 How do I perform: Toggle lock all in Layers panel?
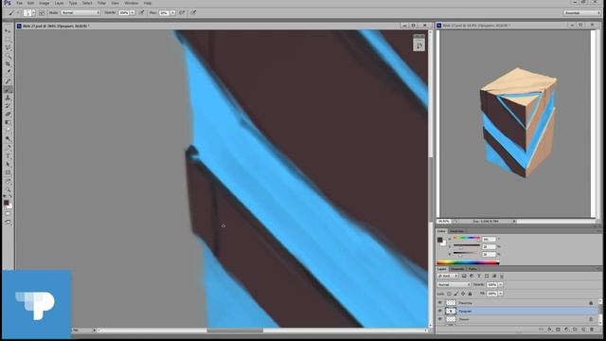470,294
